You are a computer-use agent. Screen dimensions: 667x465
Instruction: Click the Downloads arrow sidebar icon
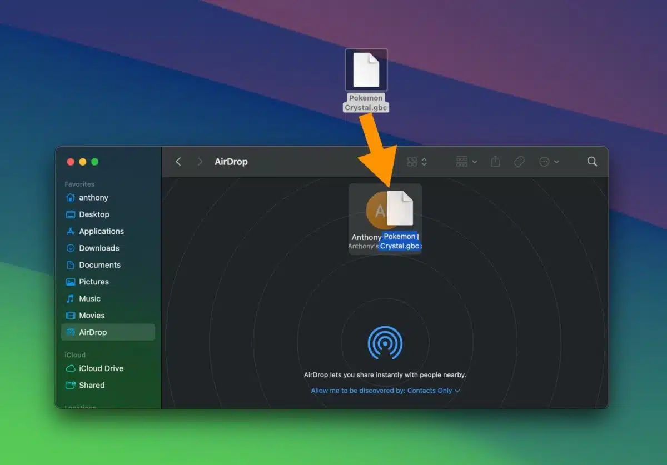(70, 248)
